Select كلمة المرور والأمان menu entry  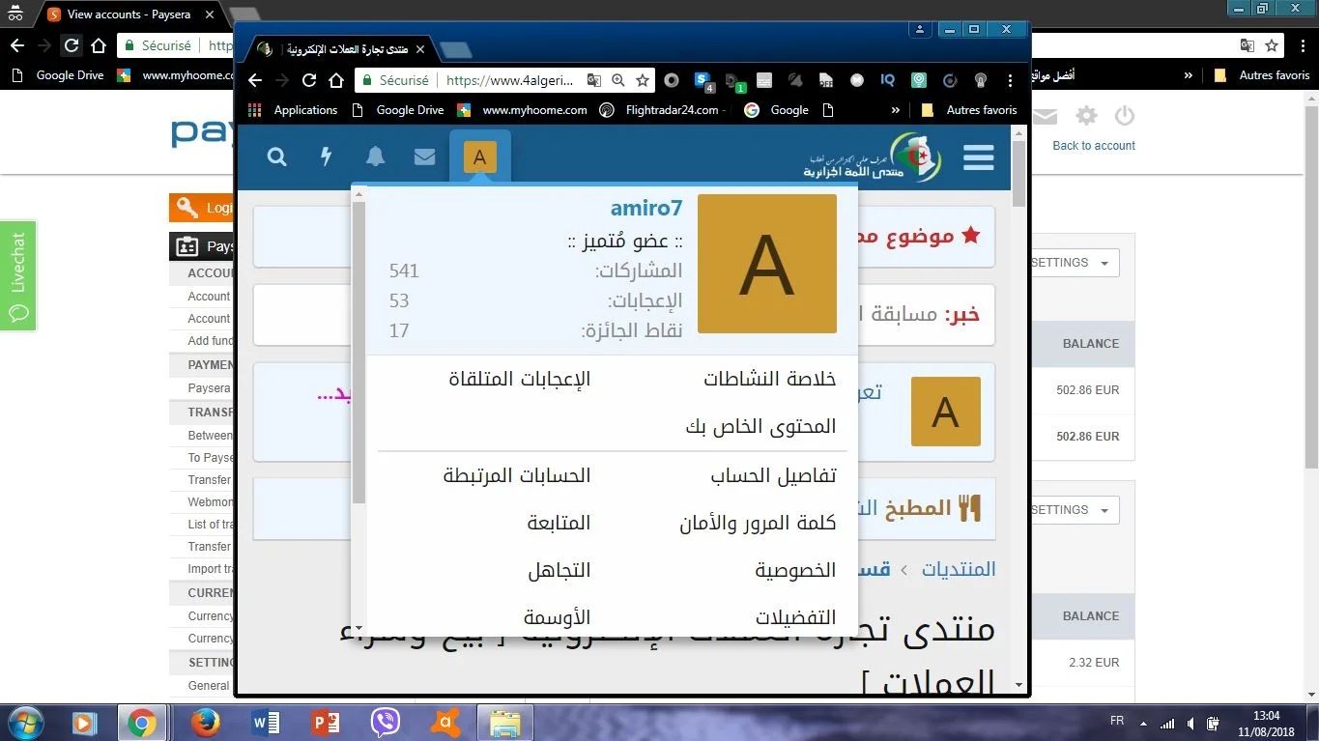point(758,523)
